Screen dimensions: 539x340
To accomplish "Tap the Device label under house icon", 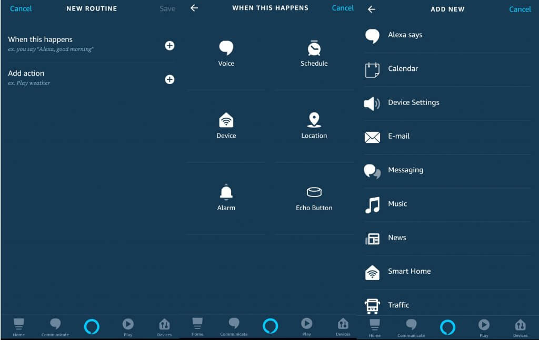I will [226, 136].
